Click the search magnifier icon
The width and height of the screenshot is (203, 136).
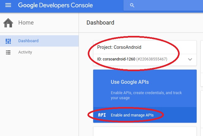click(x=132, y=5)
